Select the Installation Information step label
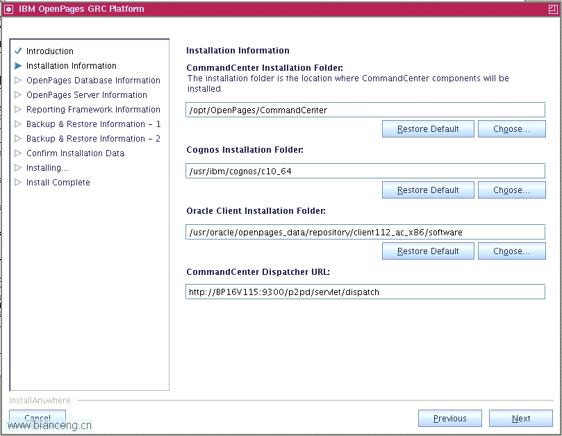The width and height of the screenshot is (562, 436). click(72, 65)
